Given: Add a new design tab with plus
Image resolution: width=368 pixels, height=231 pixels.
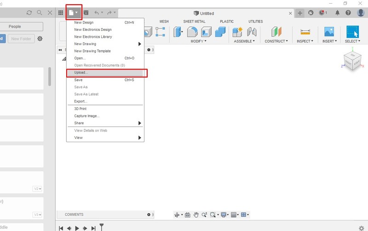Looking at the screenshot, I should [x=300, y=13].
